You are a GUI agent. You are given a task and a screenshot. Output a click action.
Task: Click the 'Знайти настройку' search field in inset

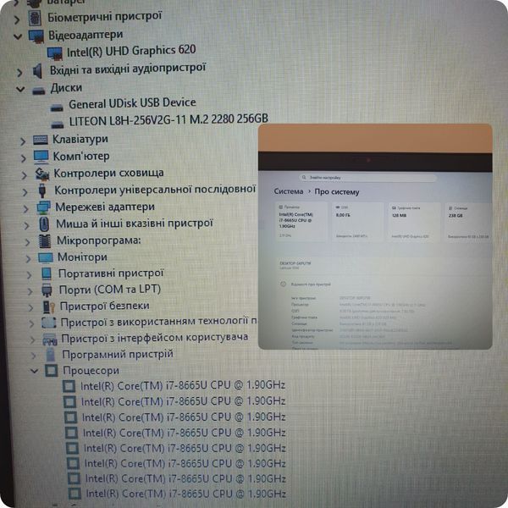[367, 178]
